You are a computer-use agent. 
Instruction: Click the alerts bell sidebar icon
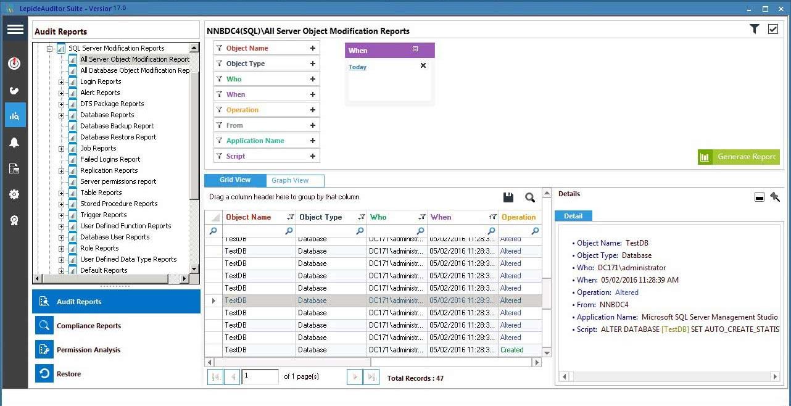pos(14,143)
